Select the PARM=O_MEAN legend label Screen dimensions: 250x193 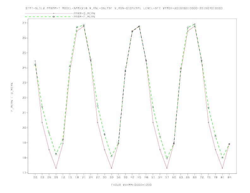pyautogui.click(x=84, y=13)
